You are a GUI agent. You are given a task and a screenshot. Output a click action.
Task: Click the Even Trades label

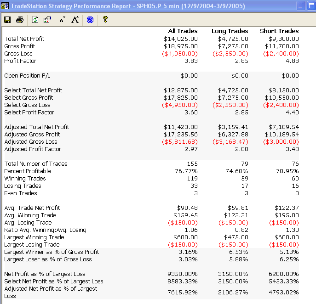[x=21, y=193]
